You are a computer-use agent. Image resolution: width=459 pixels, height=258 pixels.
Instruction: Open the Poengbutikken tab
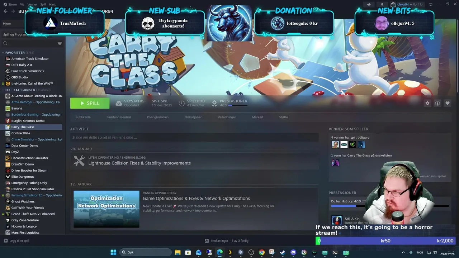(x=157, y=117)
